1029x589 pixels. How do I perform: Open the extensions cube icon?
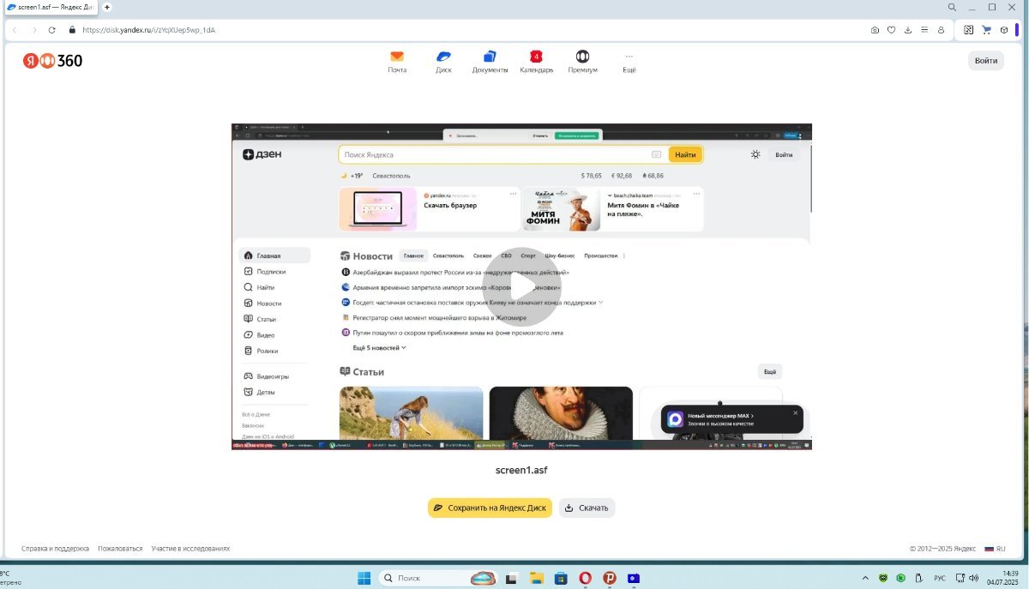(x=1002, y=30)
